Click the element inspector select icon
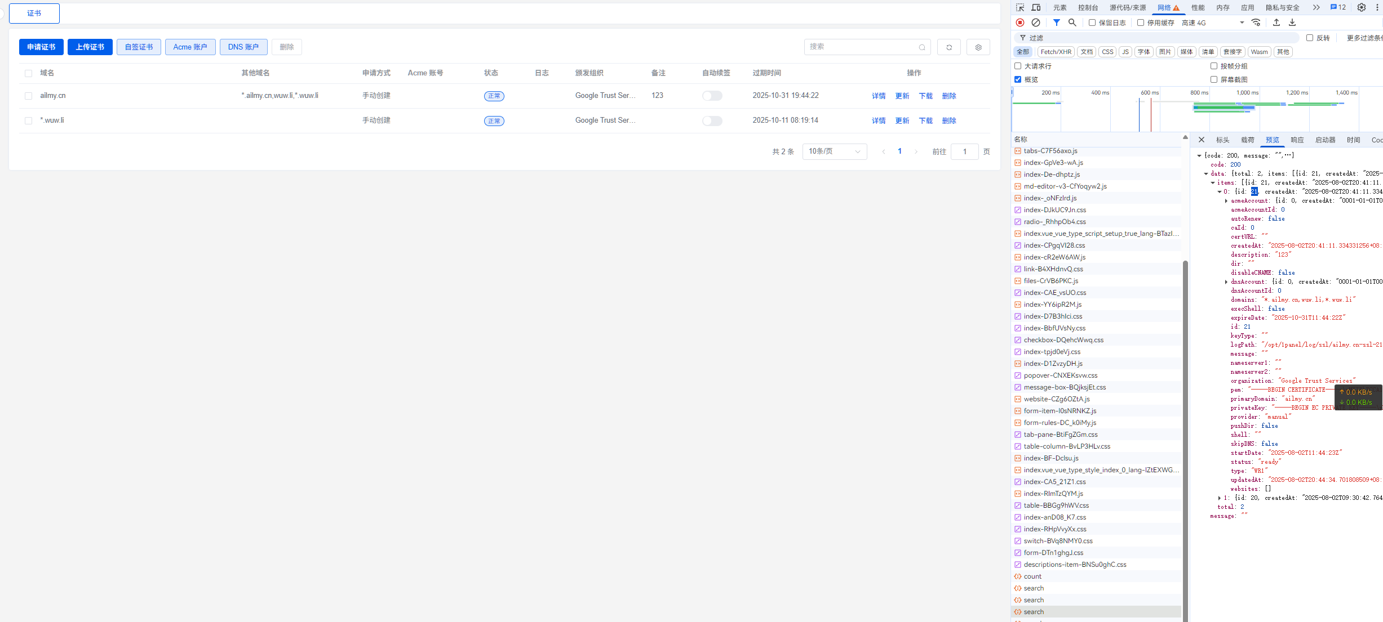 point(1020,7)
